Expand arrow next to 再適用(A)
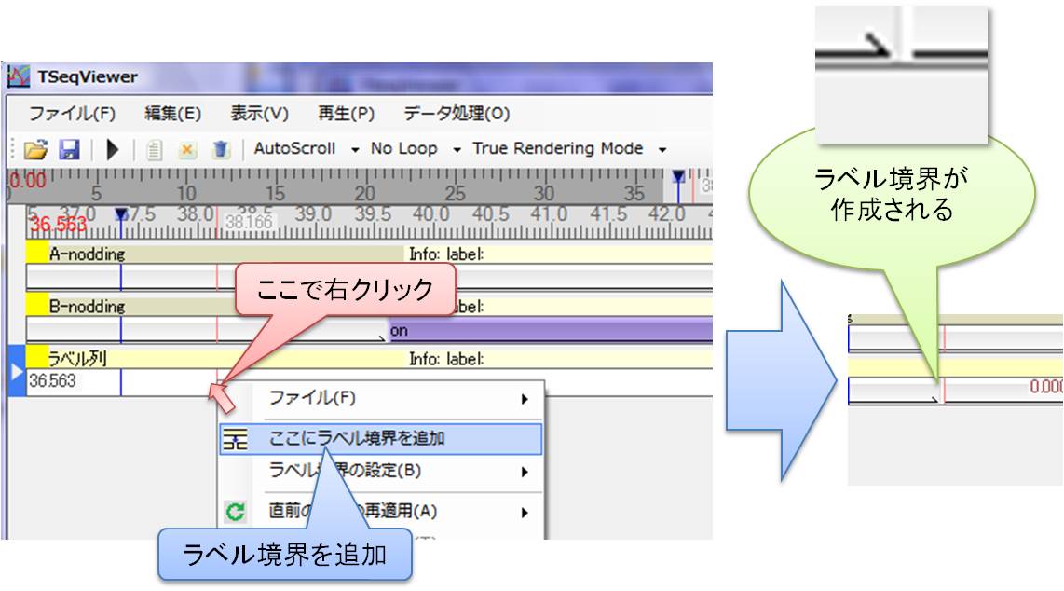The height and width of the screenshot is (591, 1064). click(x=525, y=513)
